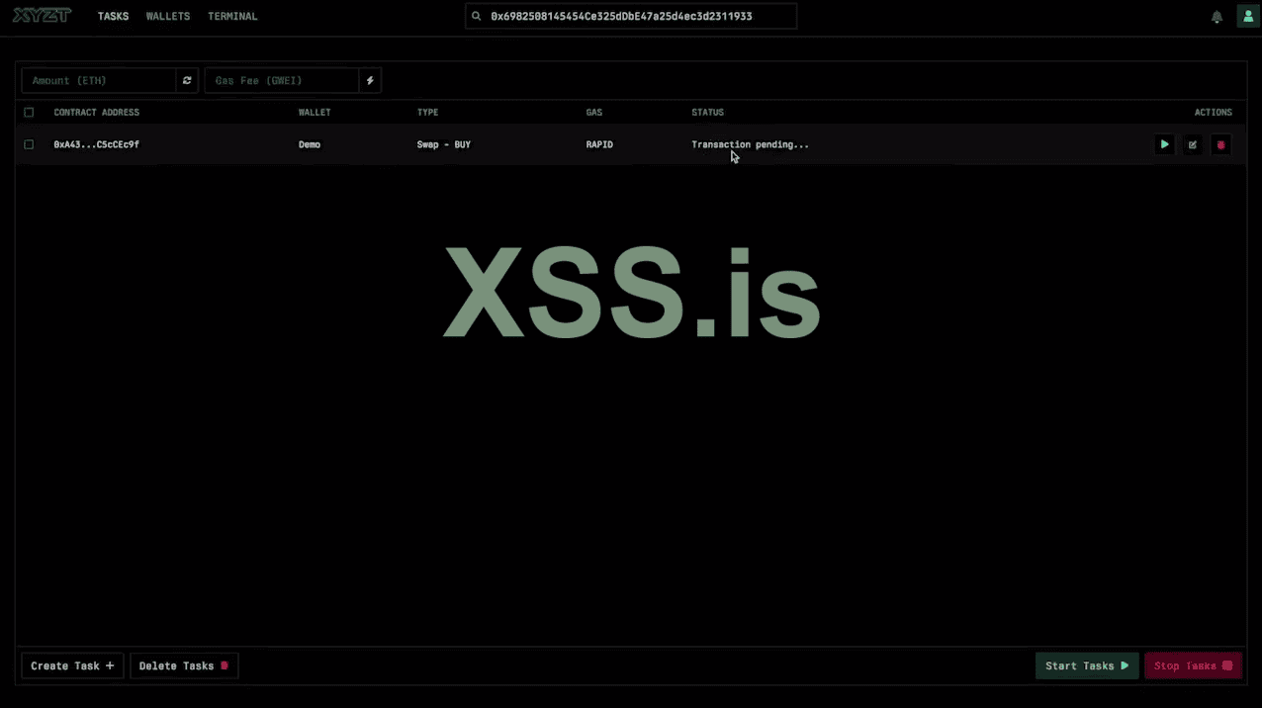Focus the contract address search field
This screenshot has width=1262, height=708.
coord(631,17)
